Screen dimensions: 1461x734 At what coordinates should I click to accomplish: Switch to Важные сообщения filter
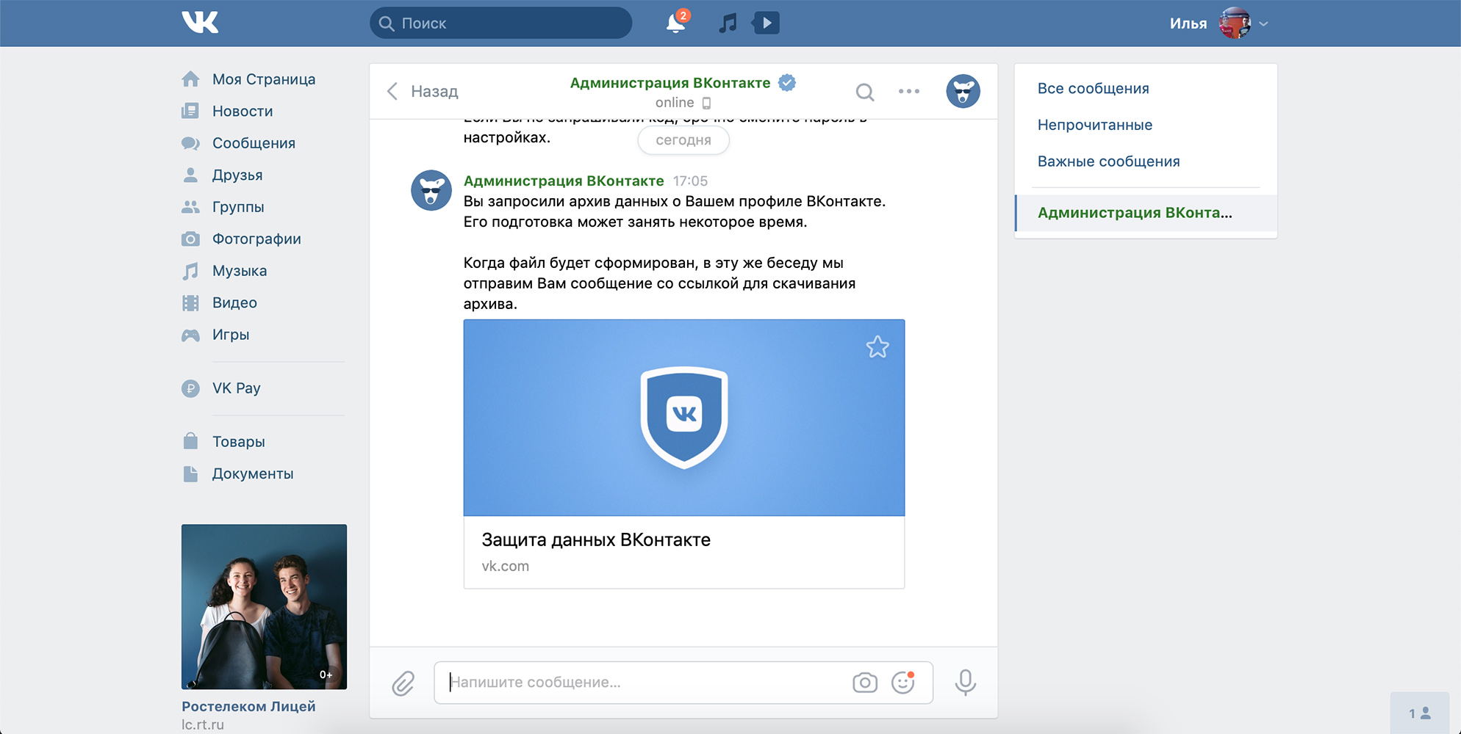coord(1108,161)
